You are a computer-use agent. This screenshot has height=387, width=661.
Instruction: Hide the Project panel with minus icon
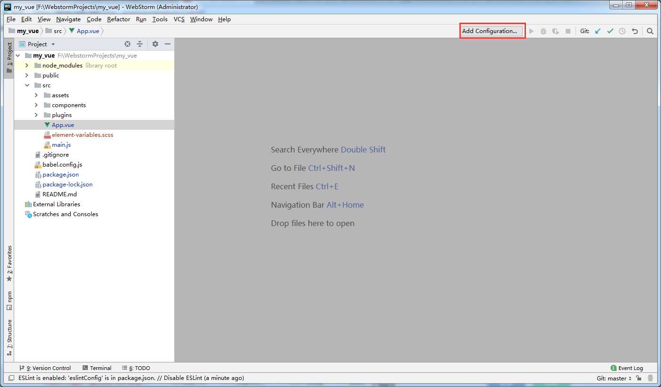[x=167, y=44]
